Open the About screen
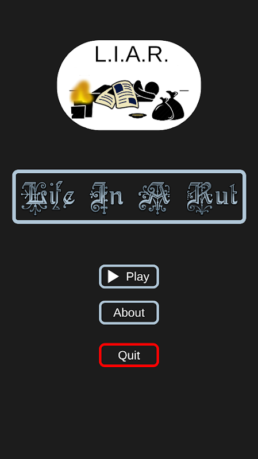The width and height of the screenshot is (258, 459). click(129, 313)
